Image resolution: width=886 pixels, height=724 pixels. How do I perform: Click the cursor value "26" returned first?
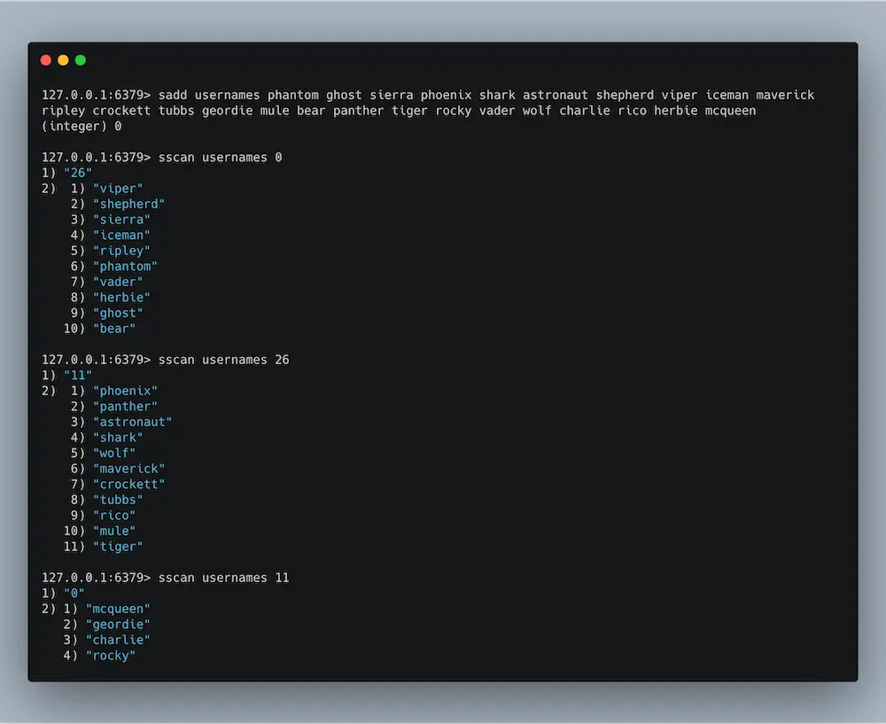pyautogui.click(x=78, y=172)
